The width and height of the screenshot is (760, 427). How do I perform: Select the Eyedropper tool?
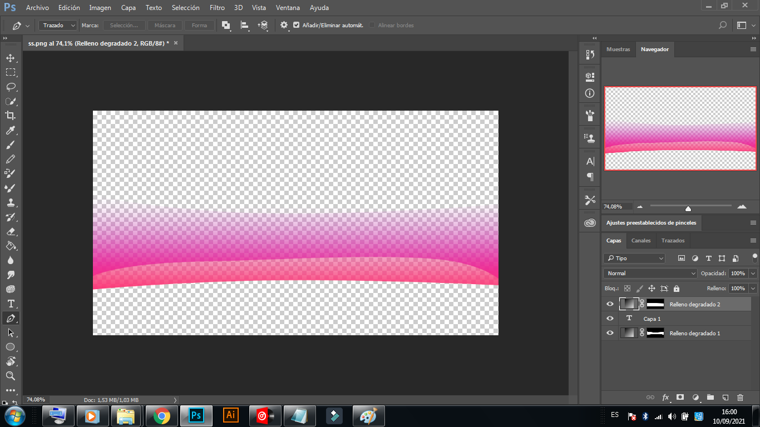point(11,130)
